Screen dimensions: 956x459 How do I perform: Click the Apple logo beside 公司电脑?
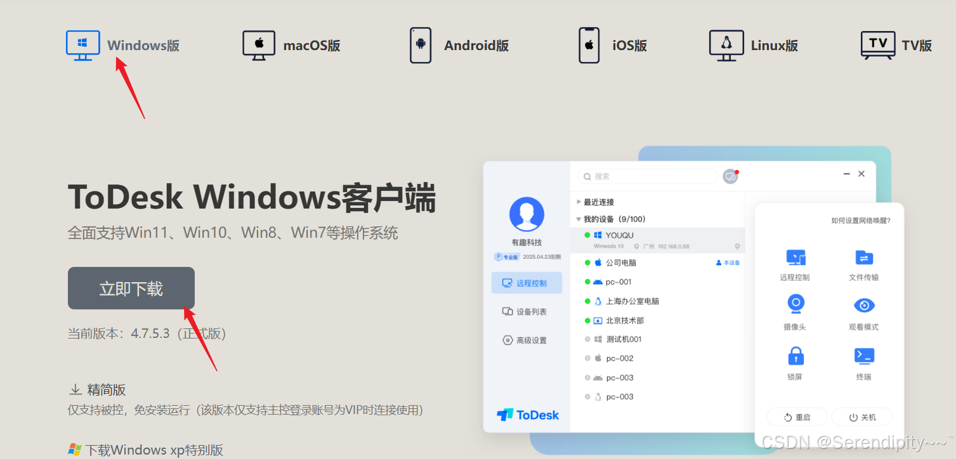(x=598, y=262)
